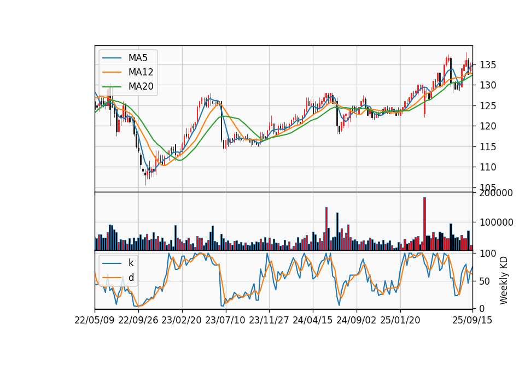Click the 23/02/20 date label

(182, 320)
